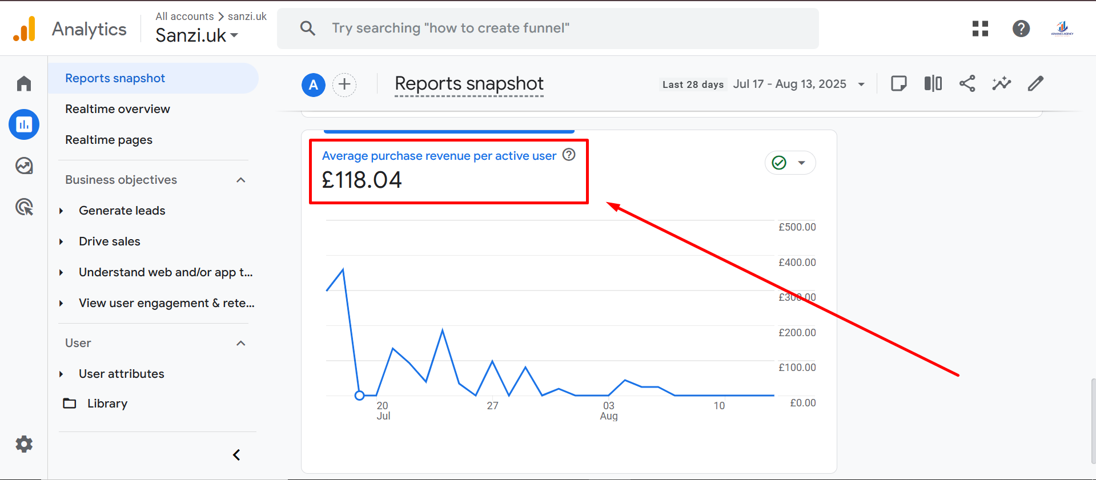Click the Google apps grid icon

click(x=980, y=29)
